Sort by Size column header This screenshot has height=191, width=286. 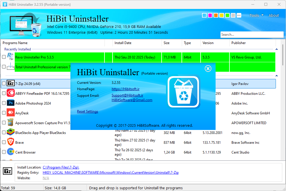click(x=171, y=43)
